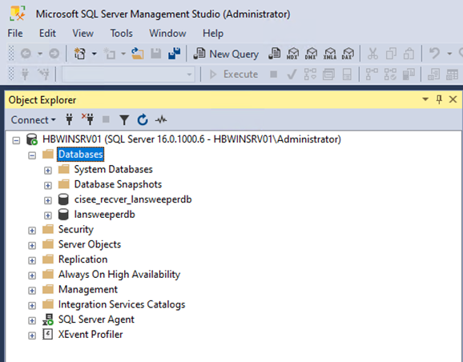Viewport: 463px width, 362px height.
Task: Expand the Security folder
Action: pyautogui.click(x=32, y=231)
